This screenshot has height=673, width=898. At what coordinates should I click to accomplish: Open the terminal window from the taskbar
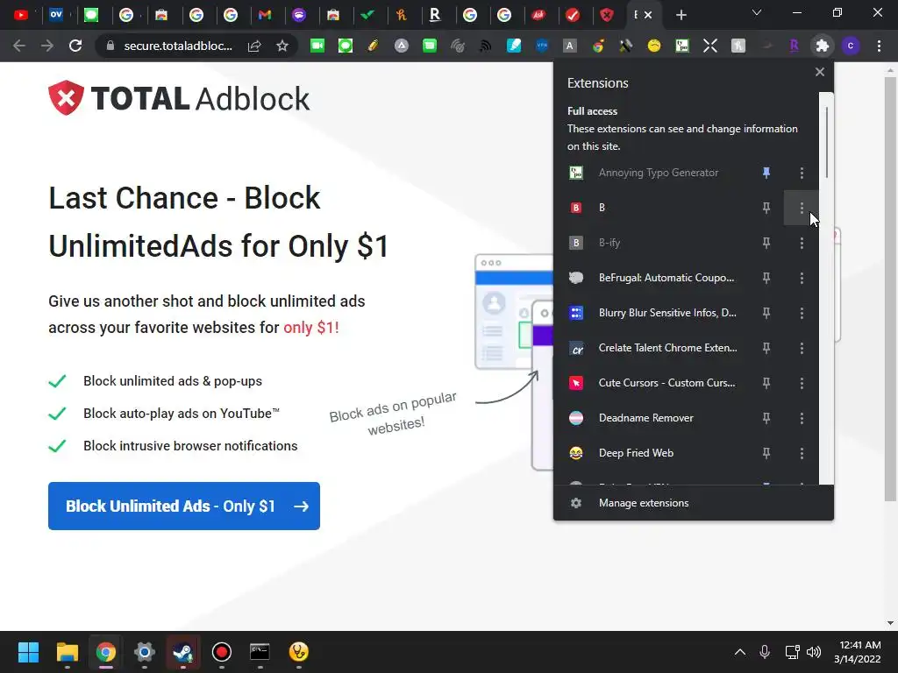click(260, 651)
